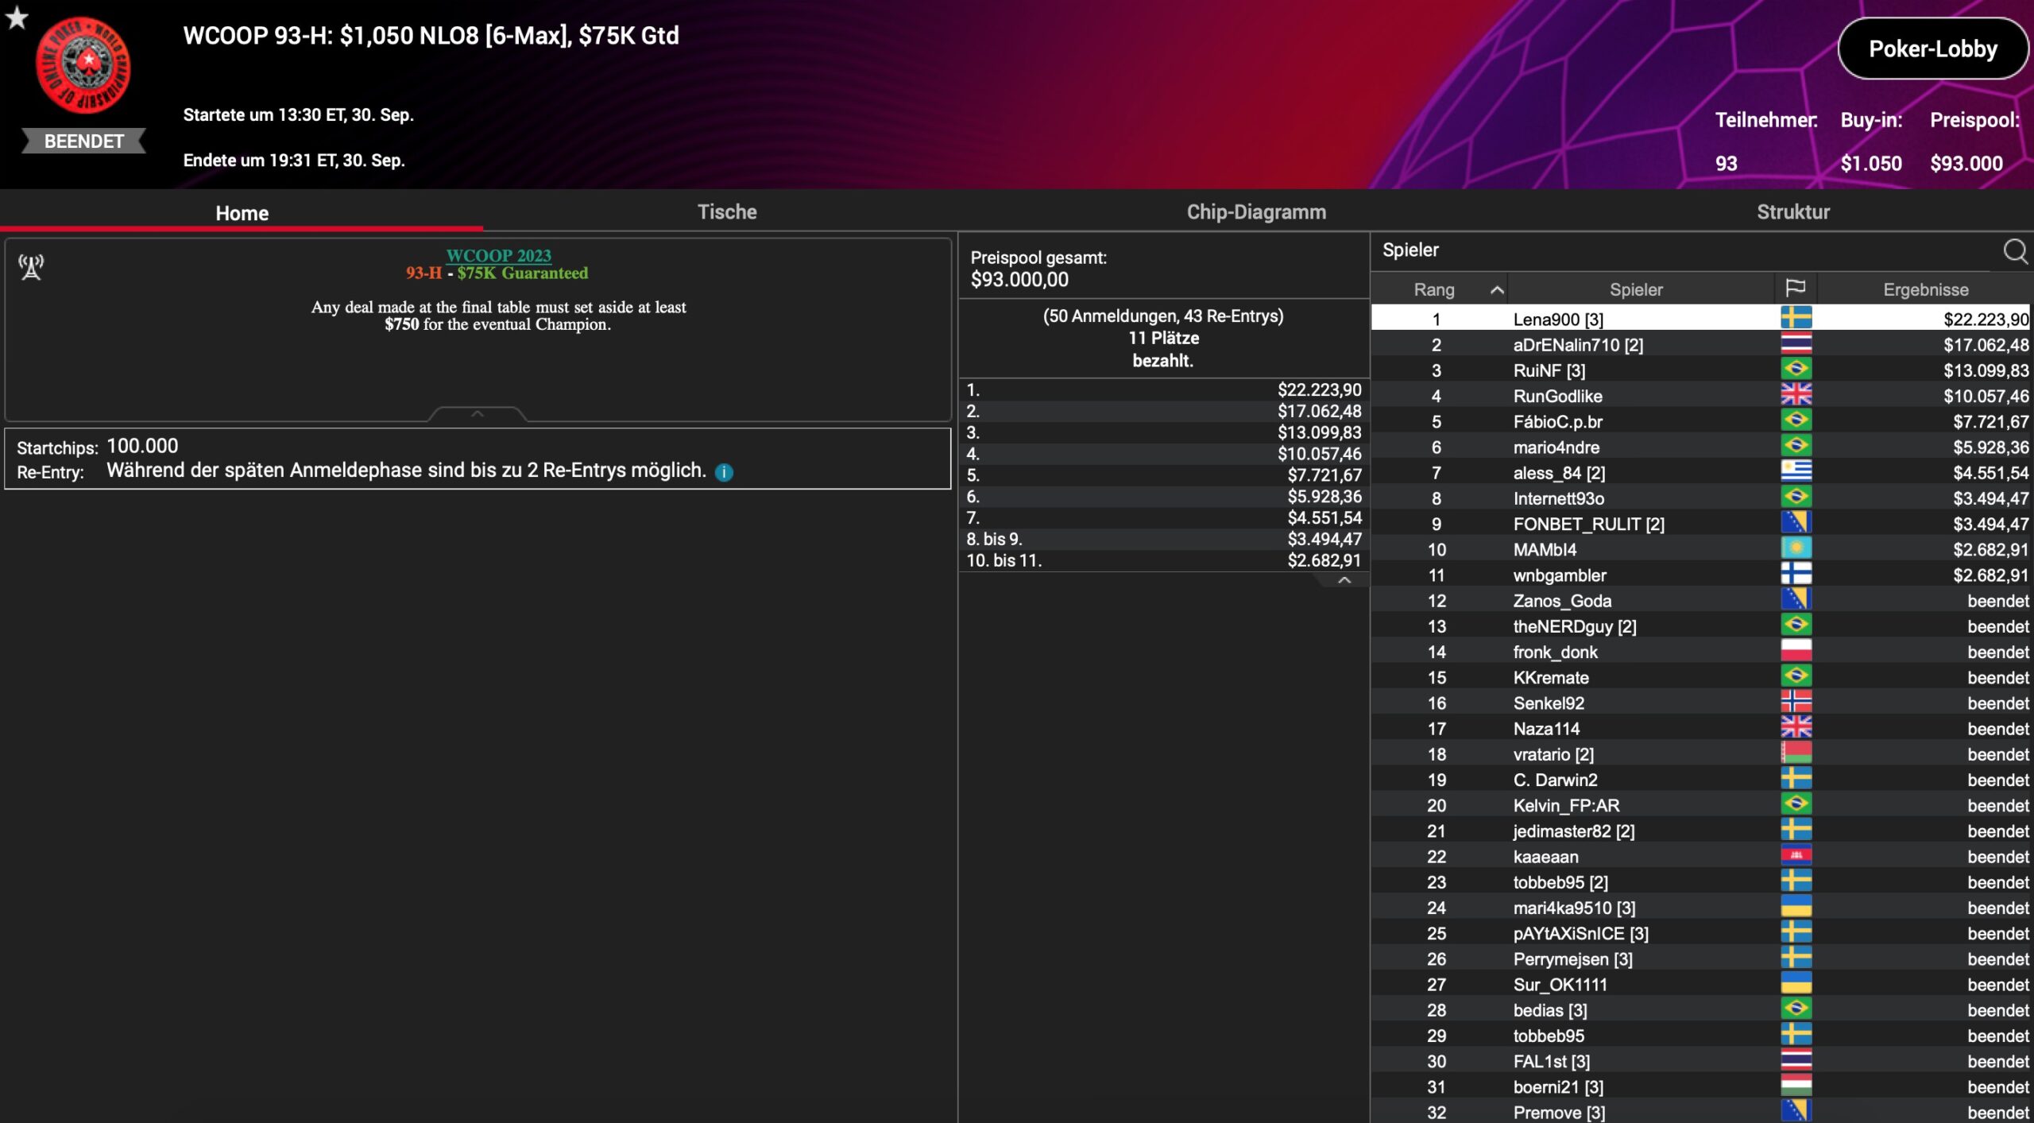Click RuiNF's Brazil flag
The image size is (2034, 1123).
1796,370
